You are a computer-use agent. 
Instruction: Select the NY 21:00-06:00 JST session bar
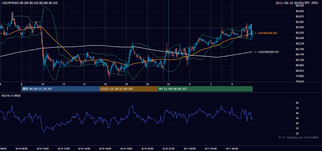(x=205, y=89)
